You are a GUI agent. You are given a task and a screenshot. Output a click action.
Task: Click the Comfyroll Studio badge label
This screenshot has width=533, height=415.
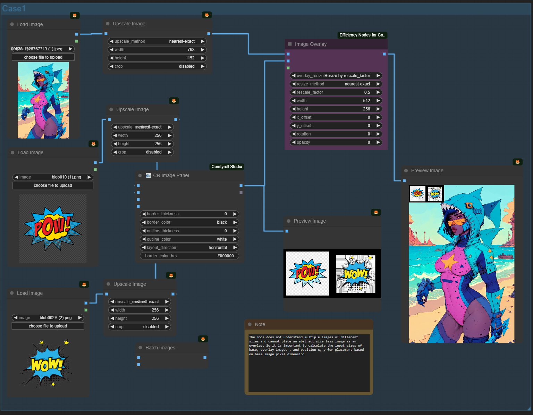tap(227, 167)
